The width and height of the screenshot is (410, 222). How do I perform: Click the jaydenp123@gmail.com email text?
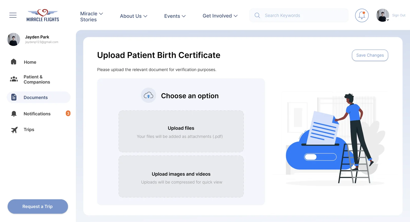point(42,42)
